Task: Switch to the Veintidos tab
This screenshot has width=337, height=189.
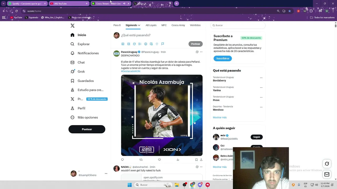Action: 195,25
